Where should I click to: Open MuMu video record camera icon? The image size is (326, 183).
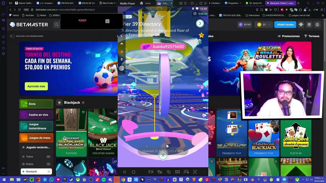pyautogui.click(x=151, y=172)
